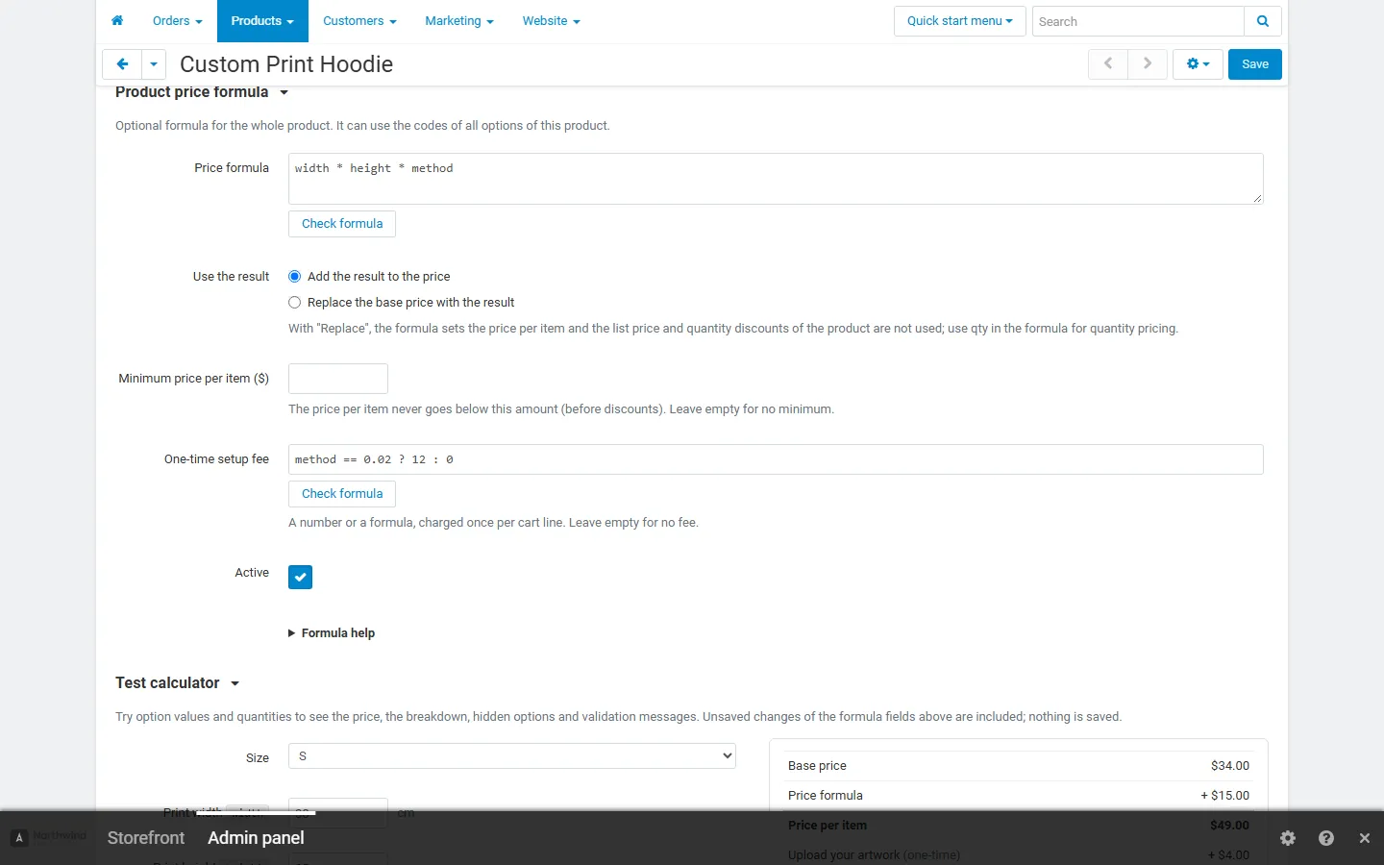Click Check formula under Price formula
1384x865 pixels.
coord(342,224)
